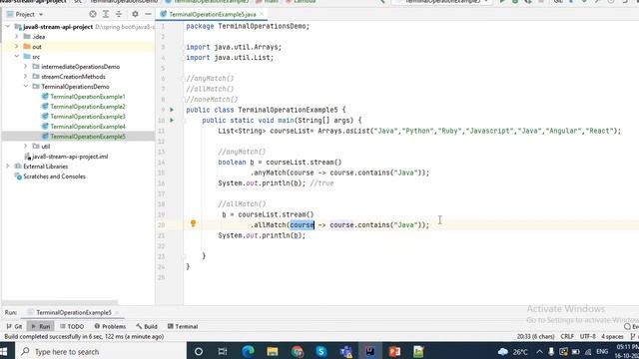The height and width of the screenshot is (359, 639).
Task: Click the 'courseList' variable on line 11
Action: [290, 131]
